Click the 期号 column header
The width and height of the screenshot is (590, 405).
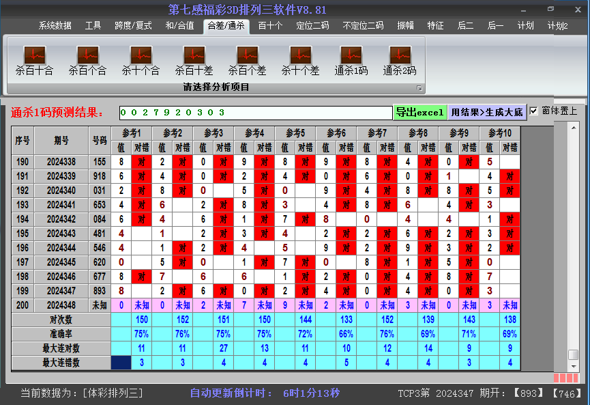(x=61, y=141)
